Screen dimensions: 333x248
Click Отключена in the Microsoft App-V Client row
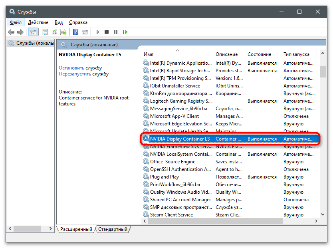tap(296, 116)
